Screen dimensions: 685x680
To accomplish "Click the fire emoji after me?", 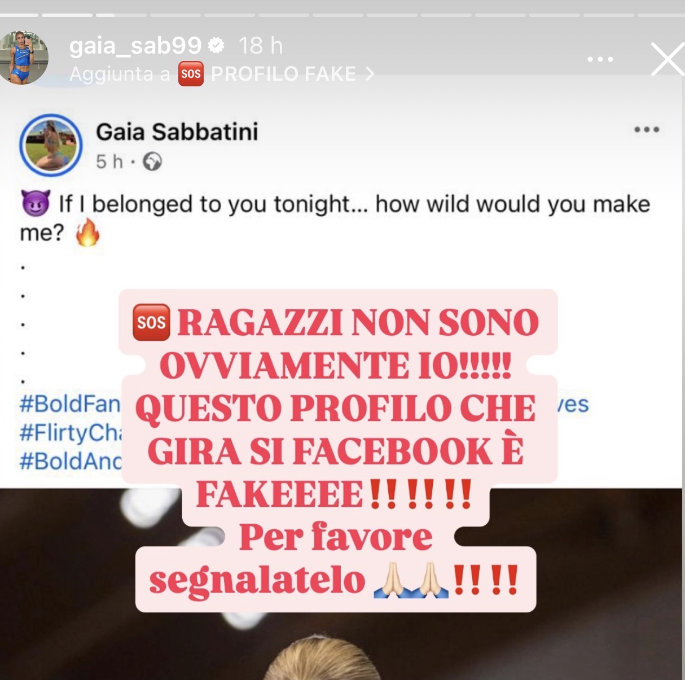I will coord(87,232).
